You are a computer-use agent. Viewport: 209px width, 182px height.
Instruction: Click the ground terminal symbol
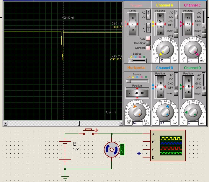click(x=65, y=178)
